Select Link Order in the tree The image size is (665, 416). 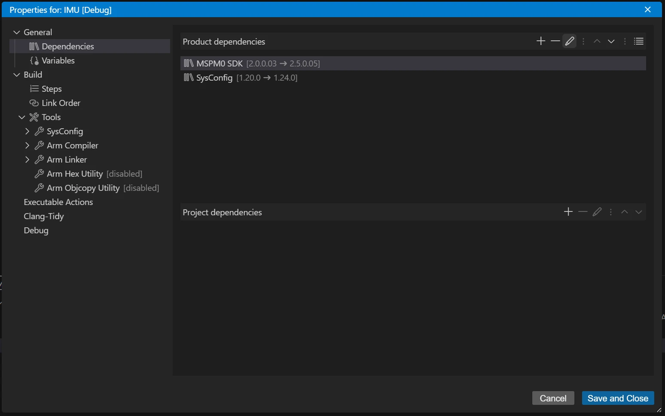[x=61, y=103]
